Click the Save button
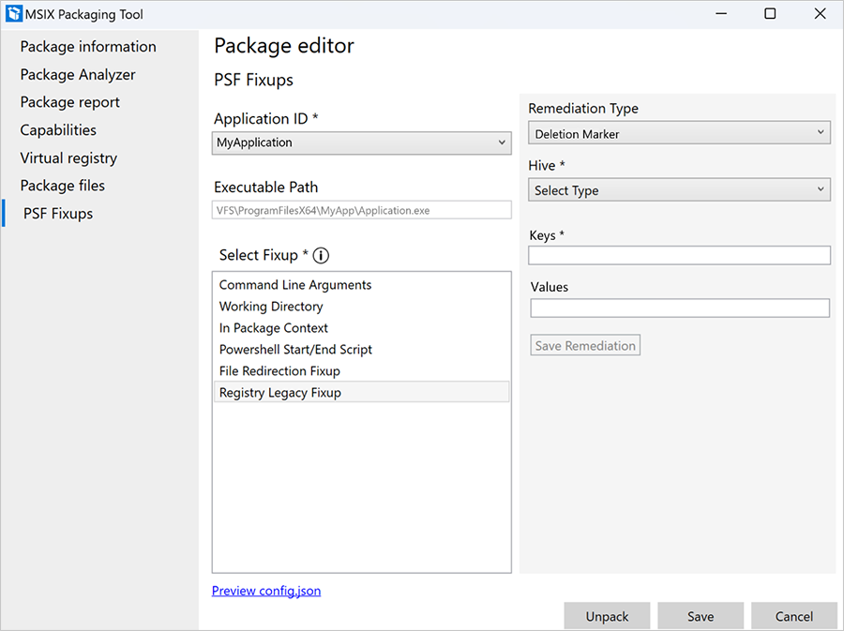Screen dimensions: 844x631 pyautogui.click(x=701, y=616)
